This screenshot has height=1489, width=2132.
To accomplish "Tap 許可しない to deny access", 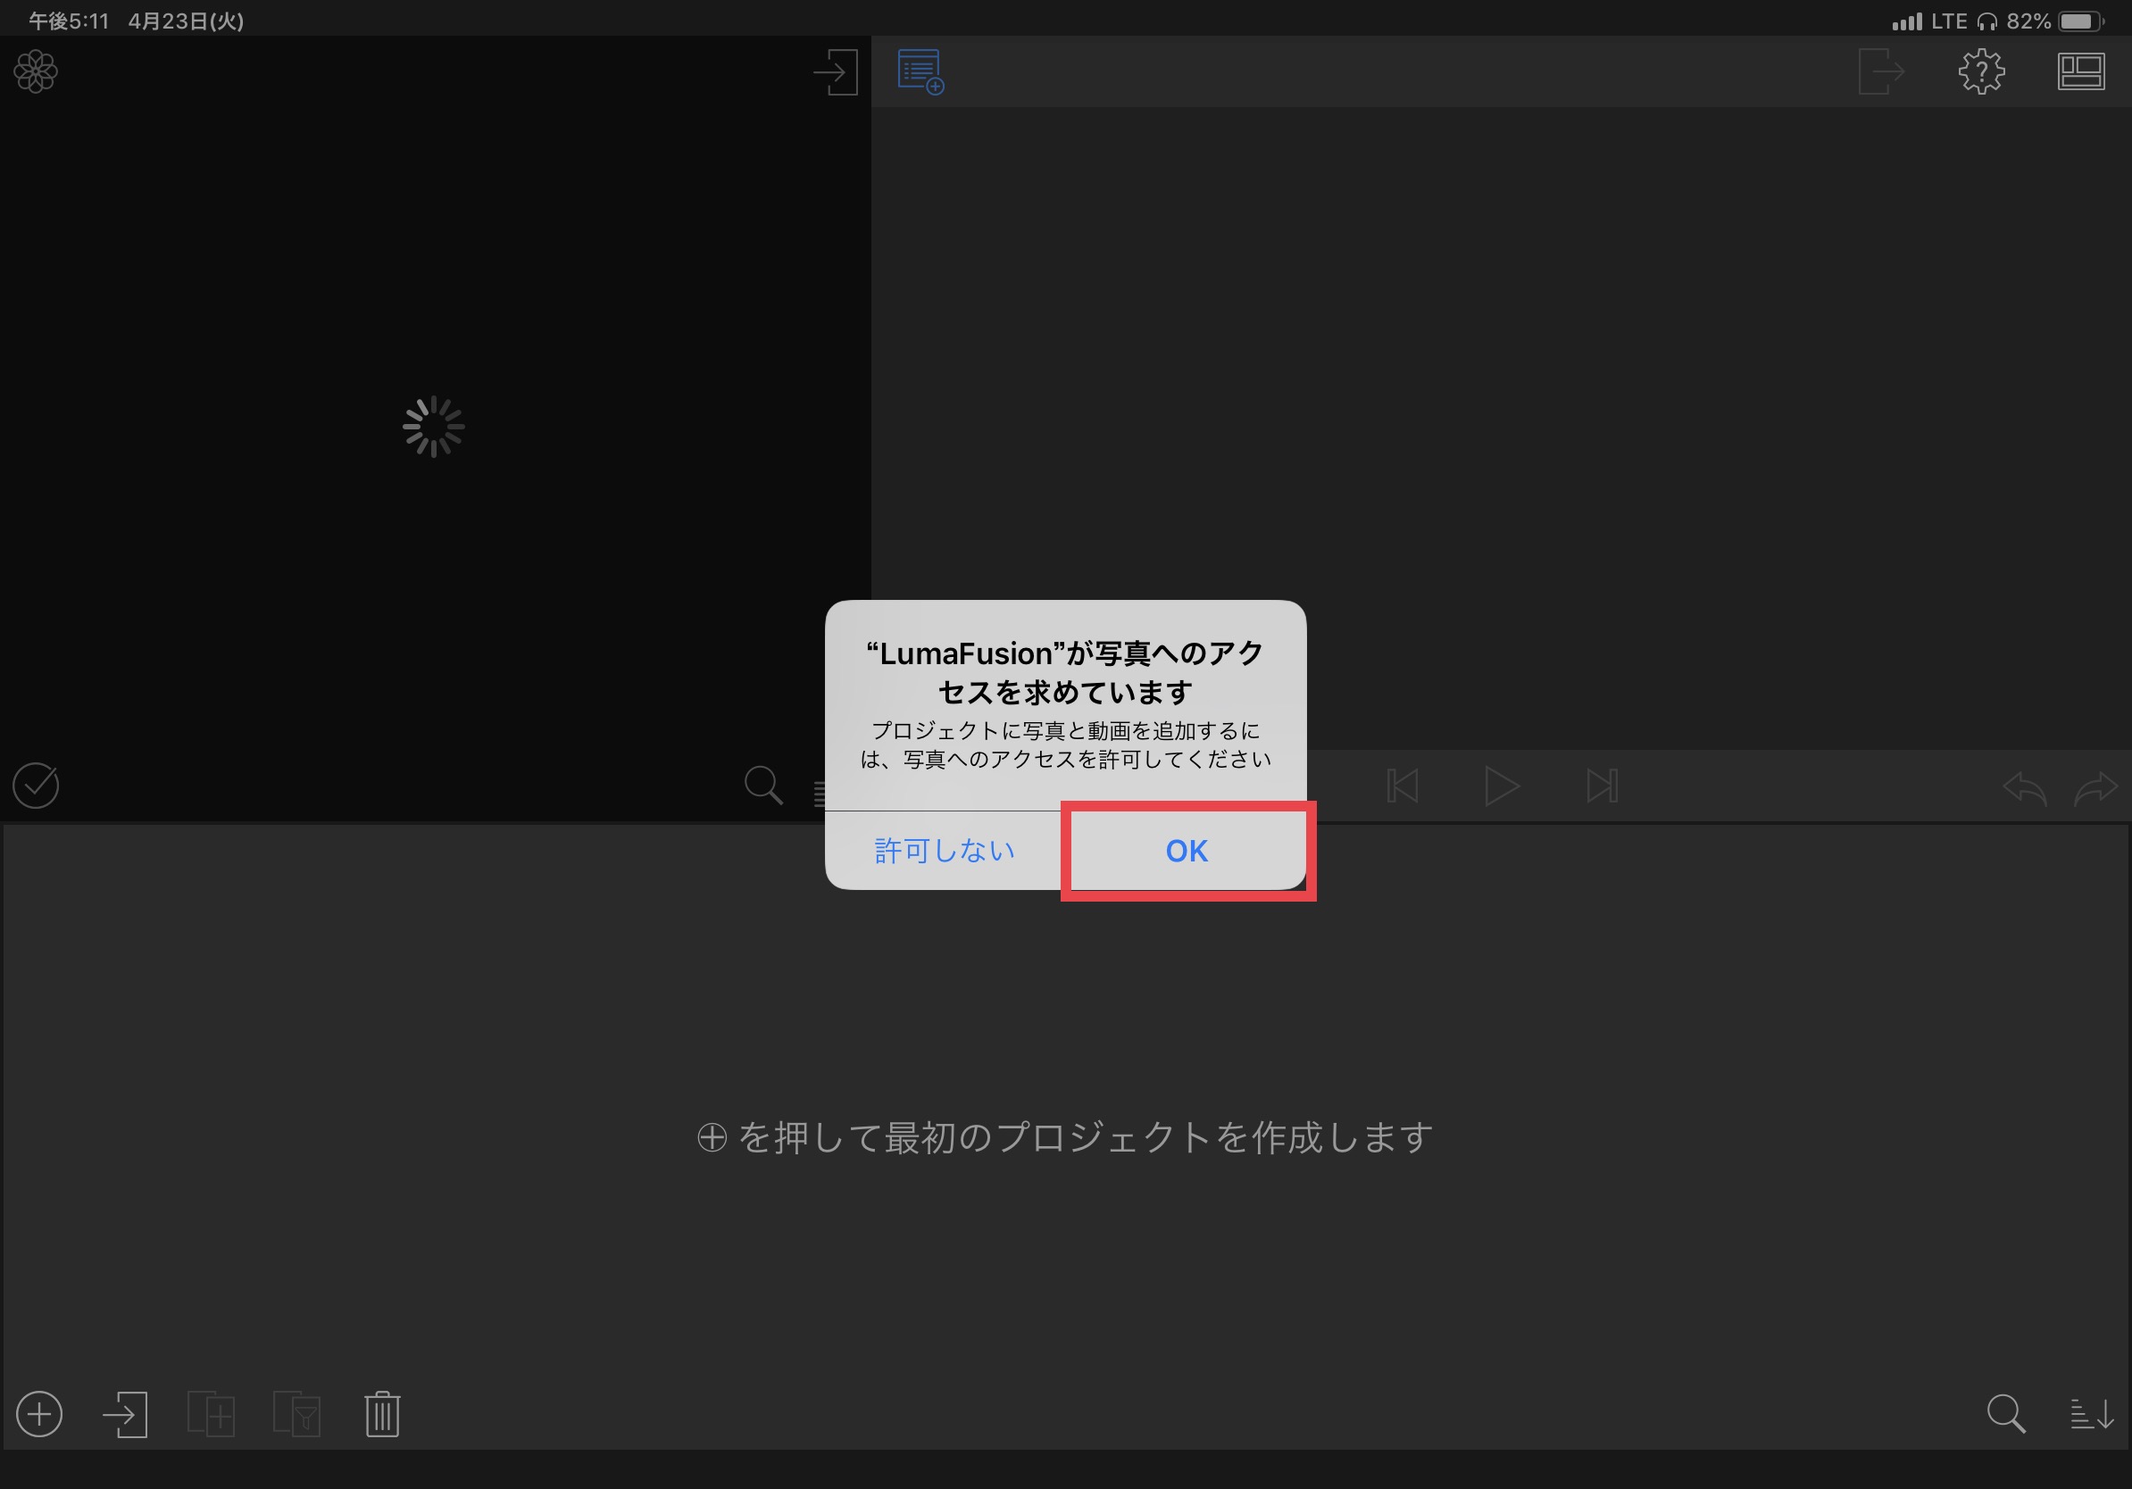I will tap(944, 851).
